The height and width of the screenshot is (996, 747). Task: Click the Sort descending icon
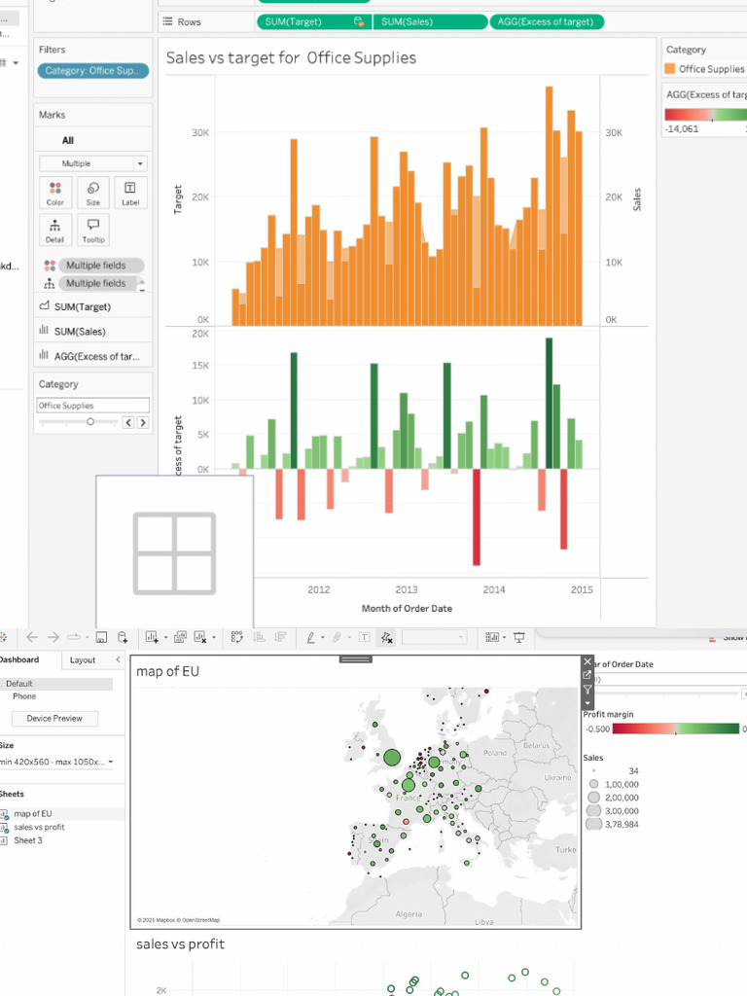coord(280,637)
